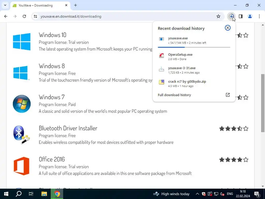The image size is (265, 199).
Task: Click the Windows 7 description text
Action: 103,111
